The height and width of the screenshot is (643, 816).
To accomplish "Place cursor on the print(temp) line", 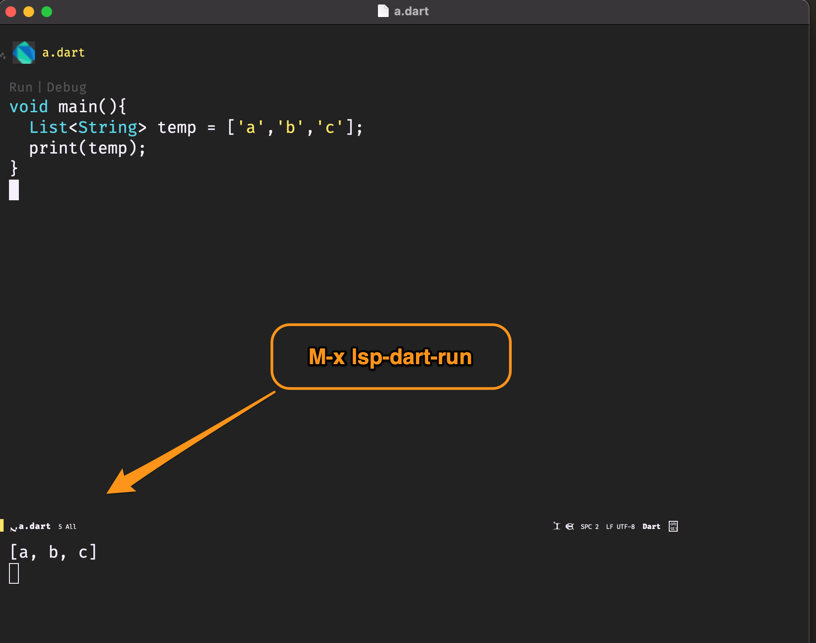I will pos(87,148).
